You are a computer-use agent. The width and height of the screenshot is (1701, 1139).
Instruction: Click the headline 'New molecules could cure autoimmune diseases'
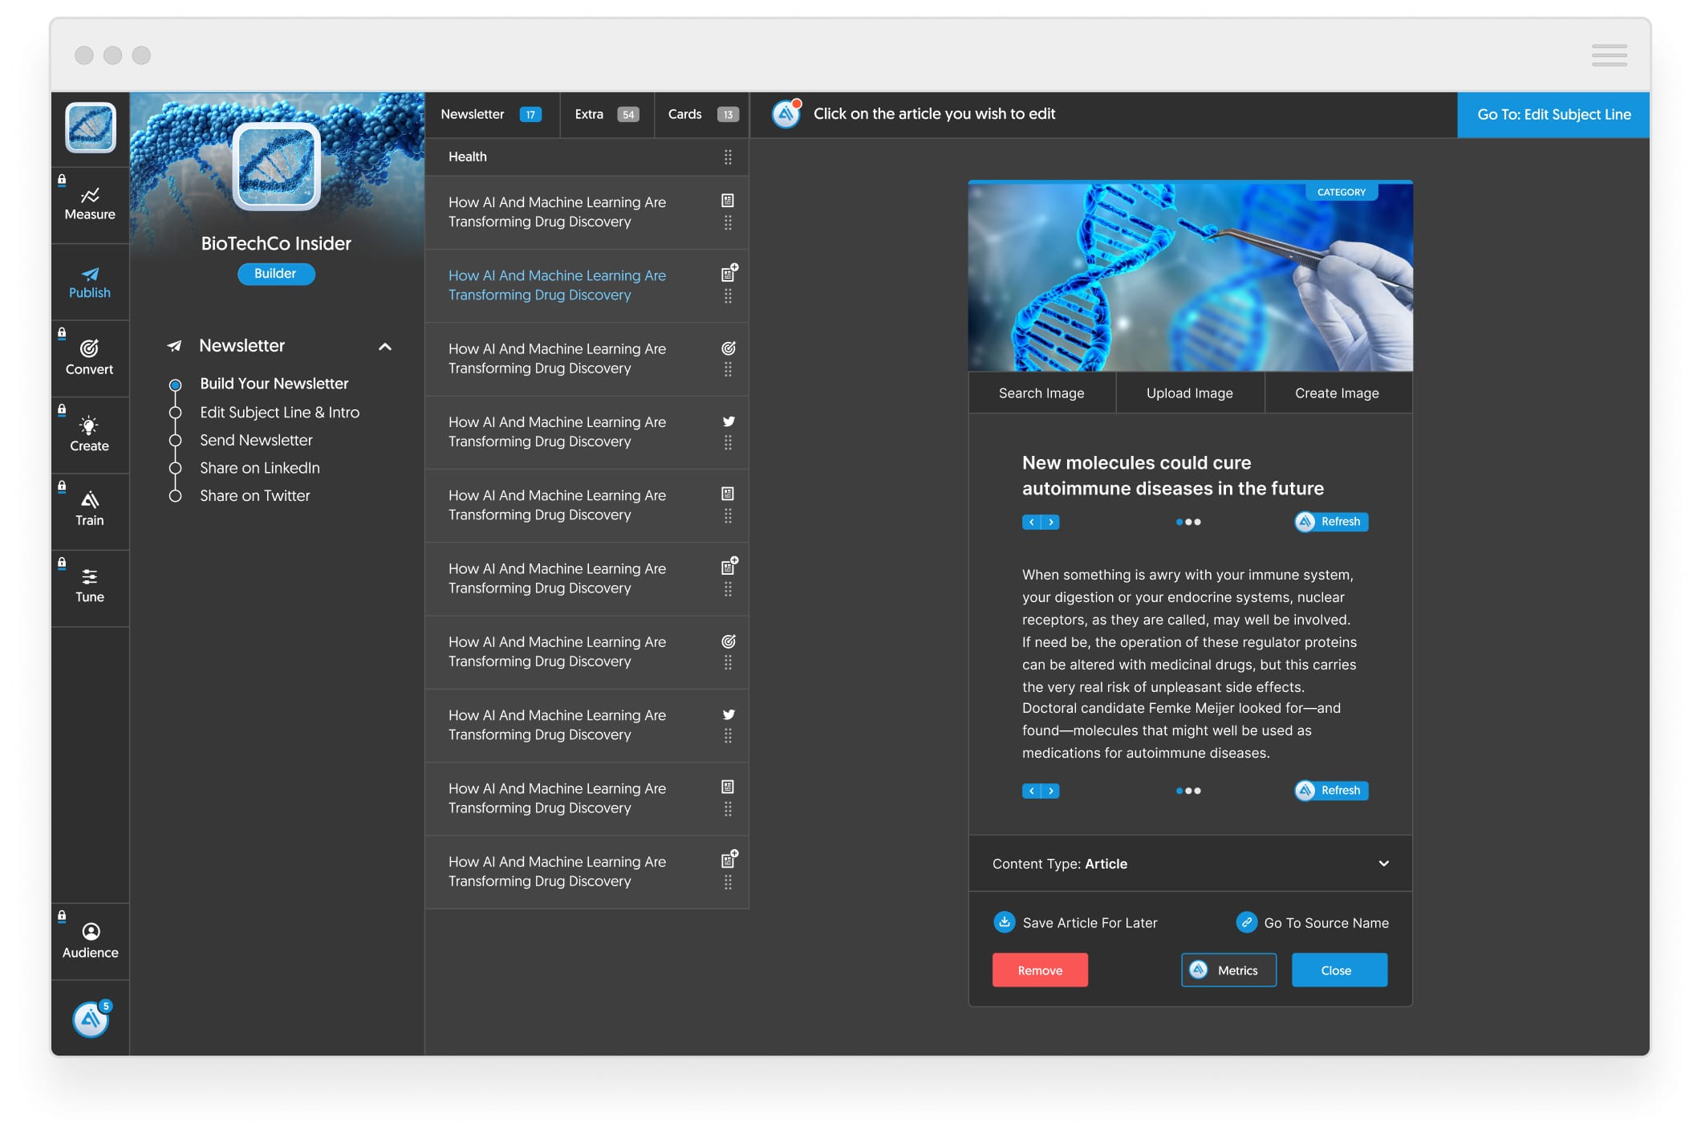[x=1172, y=476]
